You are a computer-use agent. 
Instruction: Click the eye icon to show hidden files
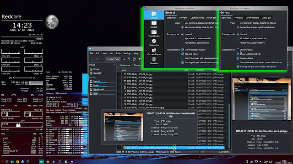click(x=139, y=59)
